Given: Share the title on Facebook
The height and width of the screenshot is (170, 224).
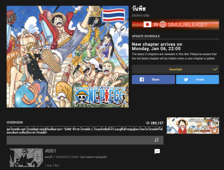Looking at the screenshot, I should [153, 79].
